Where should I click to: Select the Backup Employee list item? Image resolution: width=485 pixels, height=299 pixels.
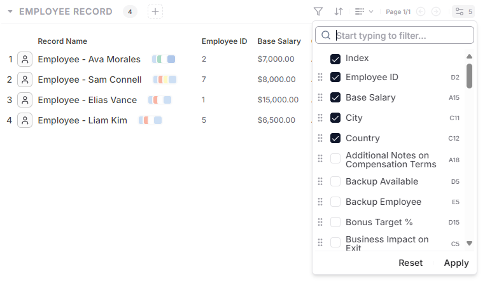click(383, 202)
